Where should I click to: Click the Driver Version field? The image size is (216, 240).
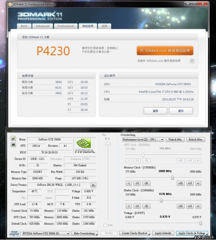(x=58, y=185)
